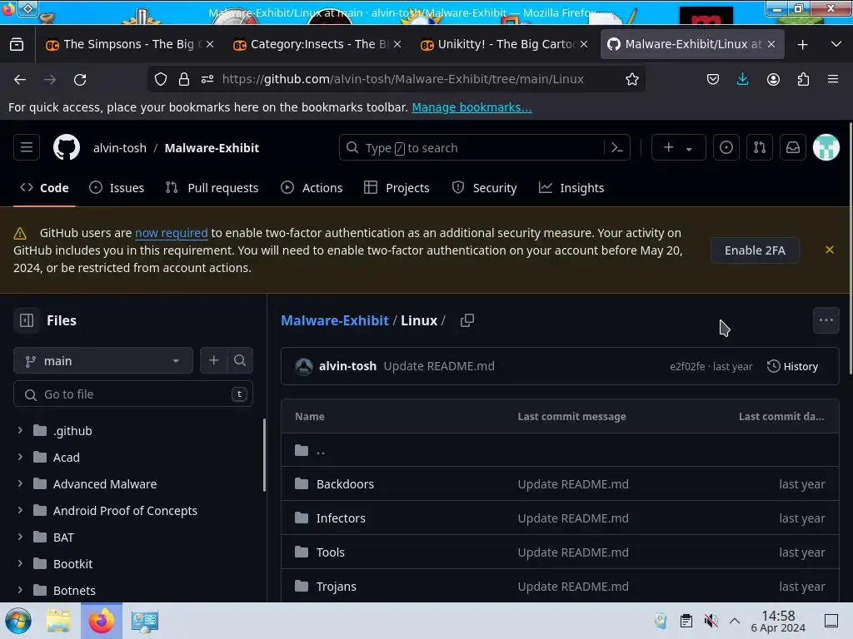Open the Infectors folder
853x639 pixels.
341,518
